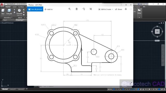Restore the drawing viewport window button

pyautogui.click(x=161, y=23)
